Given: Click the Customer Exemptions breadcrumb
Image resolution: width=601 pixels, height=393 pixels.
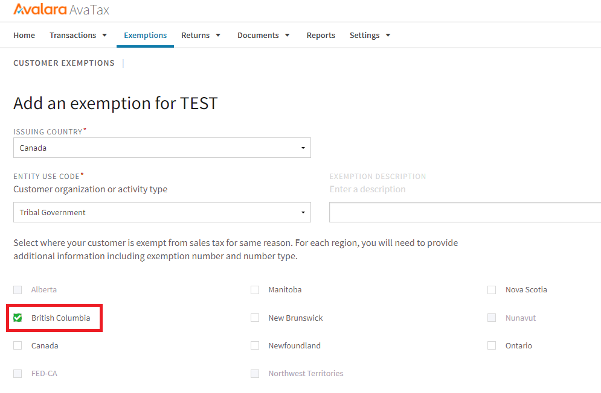Looking at the screenshot, I should pos(64,63).
